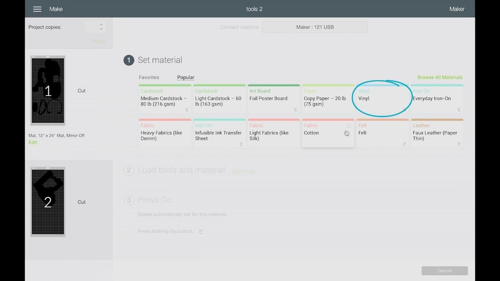Increase Project copies with the up arrow

(101, 25)
